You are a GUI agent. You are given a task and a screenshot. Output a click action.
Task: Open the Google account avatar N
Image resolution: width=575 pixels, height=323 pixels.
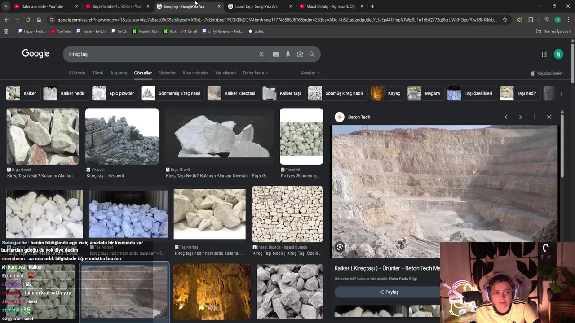coord(558,54)
